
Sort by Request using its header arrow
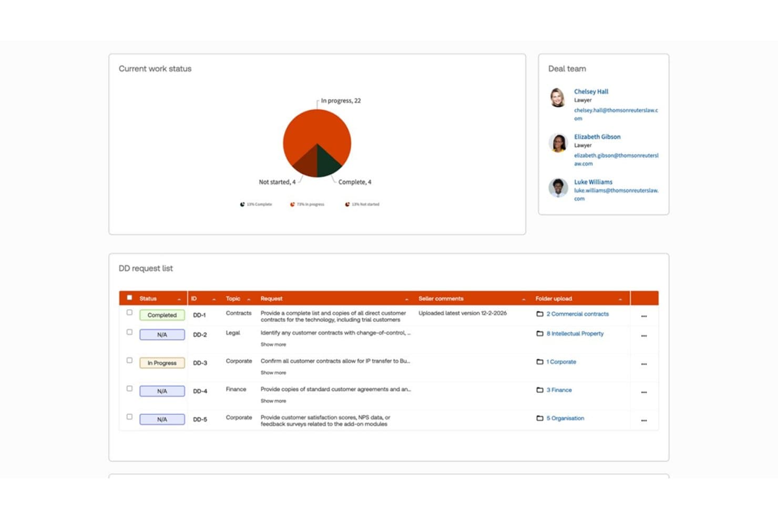coord(407,299)
